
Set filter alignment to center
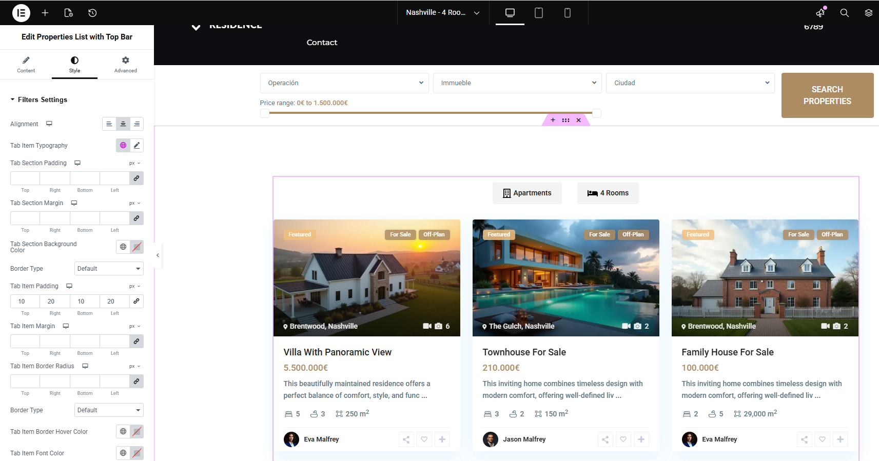click(x=123, y=124)
